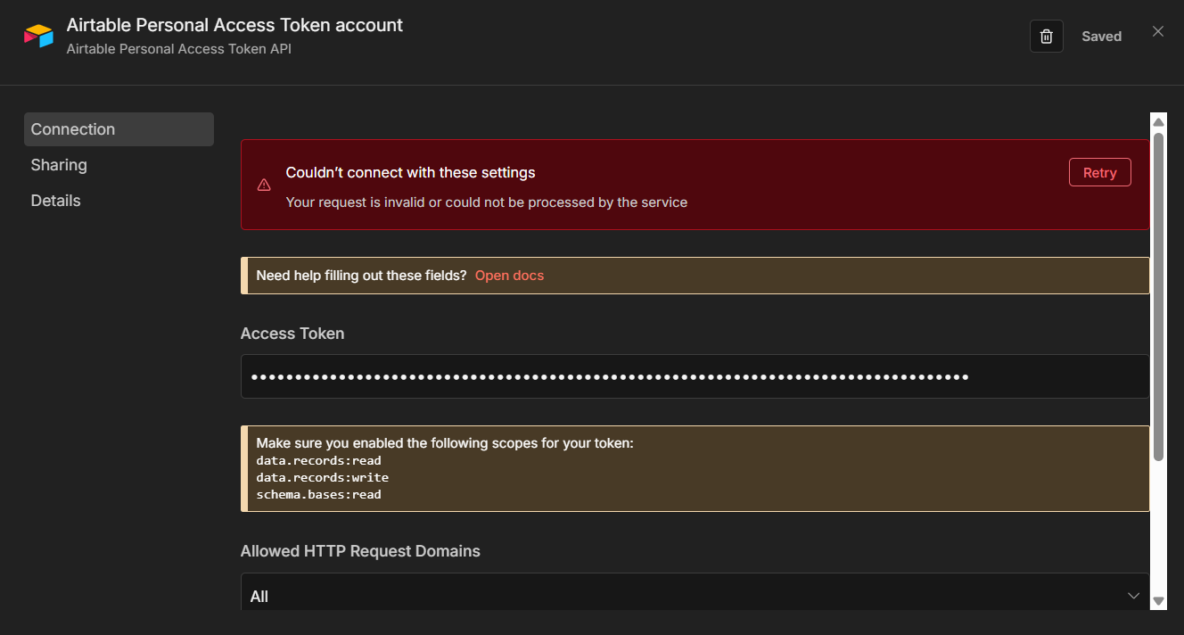This screenshot has height=635, width=1184.
Task: Click the "Couldn't connect with these settings" message
Action: 410,172
